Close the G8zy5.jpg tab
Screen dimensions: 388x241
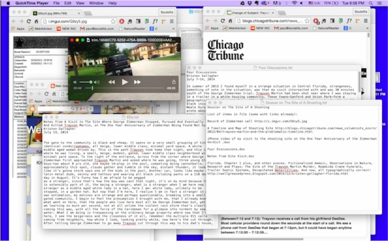pyautogui.click(x=79, y=13)
